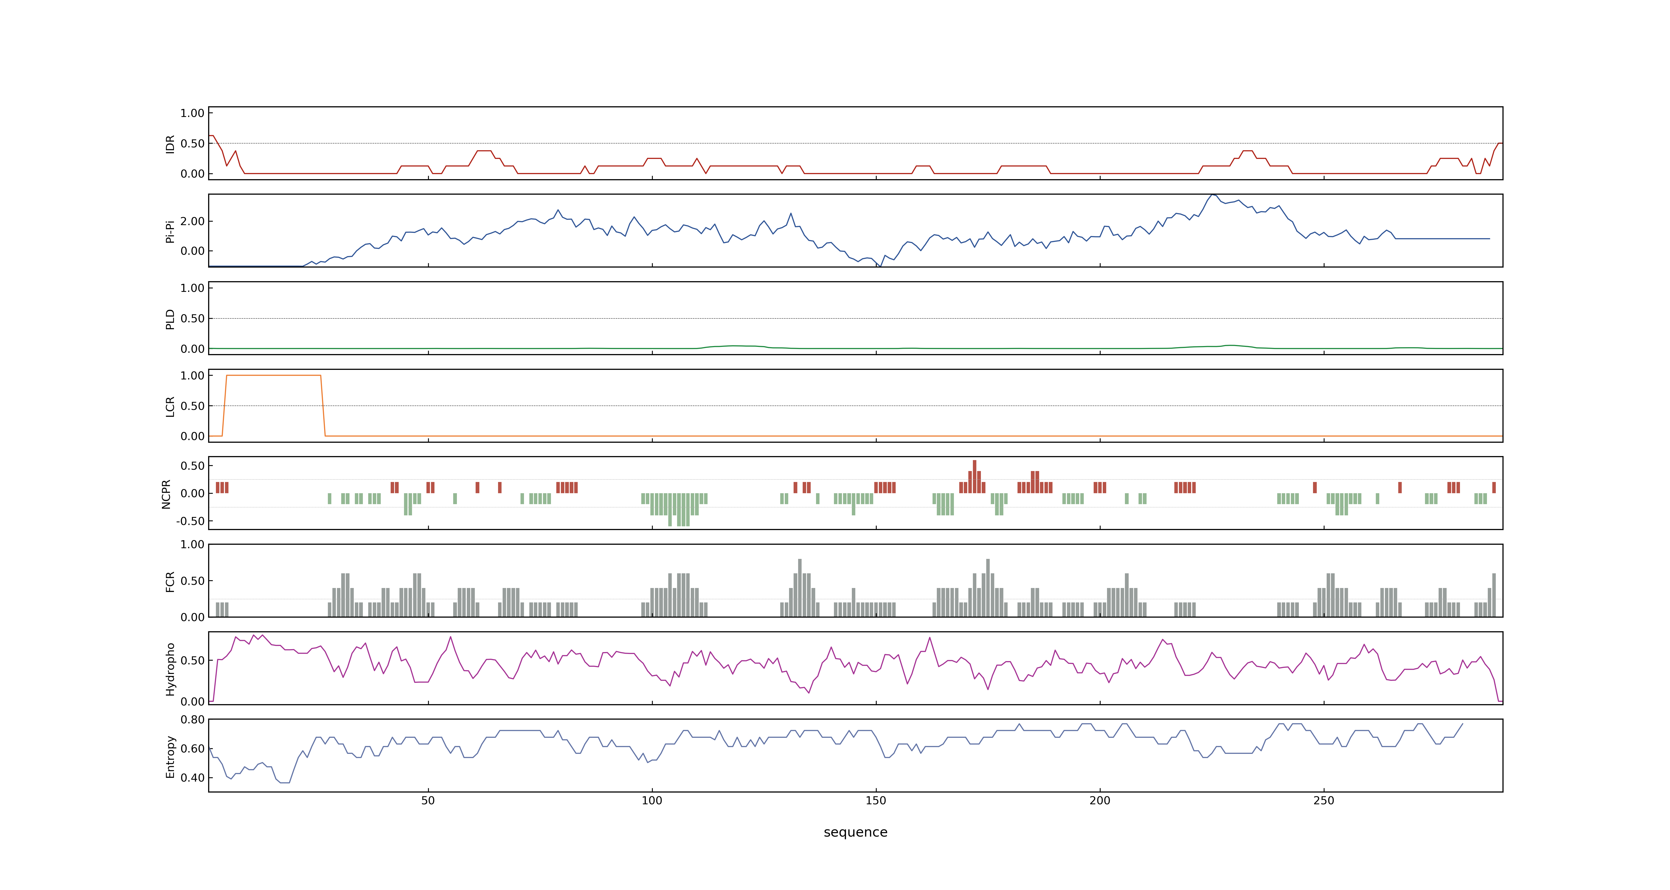Click the FCR axis label
The width and height of the screenshot is (1670, 890).
click(x=170, y=582)
